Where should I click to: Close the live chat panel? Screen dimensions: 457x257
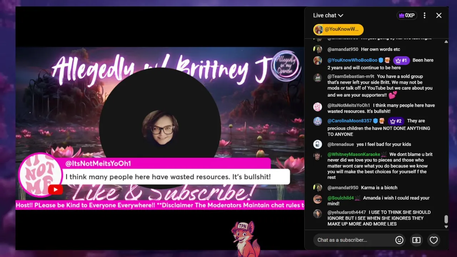pos(439,15)
